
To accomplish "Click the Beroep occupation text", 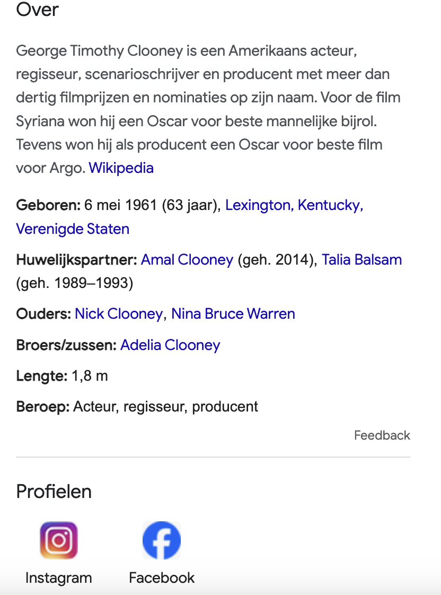I will [166, 406].
